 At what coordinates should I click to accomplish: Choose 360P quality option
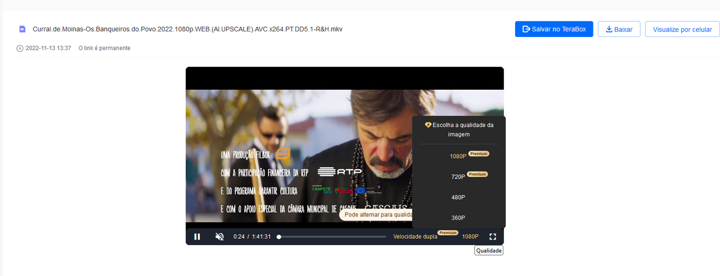458,218
